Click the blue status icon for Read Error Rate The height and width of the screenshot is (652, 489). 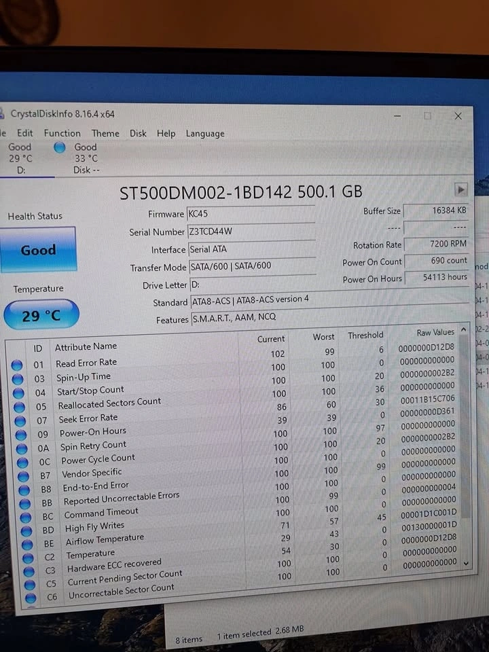click(x=18, y=365)
